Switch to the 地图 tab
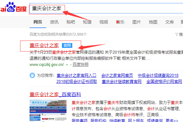 tap(153, 22)
